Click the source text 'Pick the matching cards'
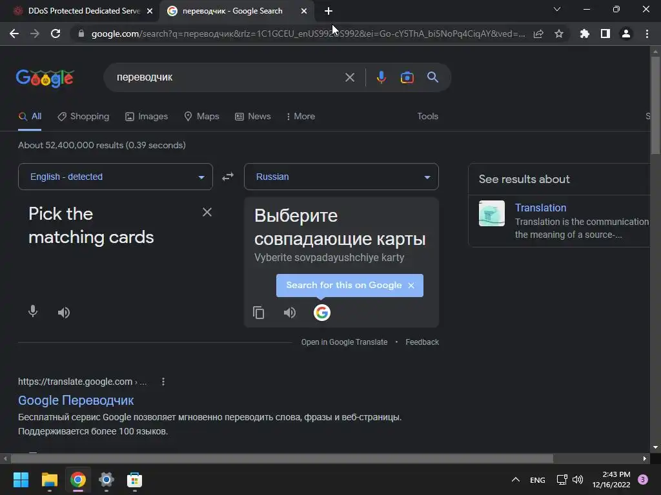This screenshot has width=661, height=495. coord(91,226)
